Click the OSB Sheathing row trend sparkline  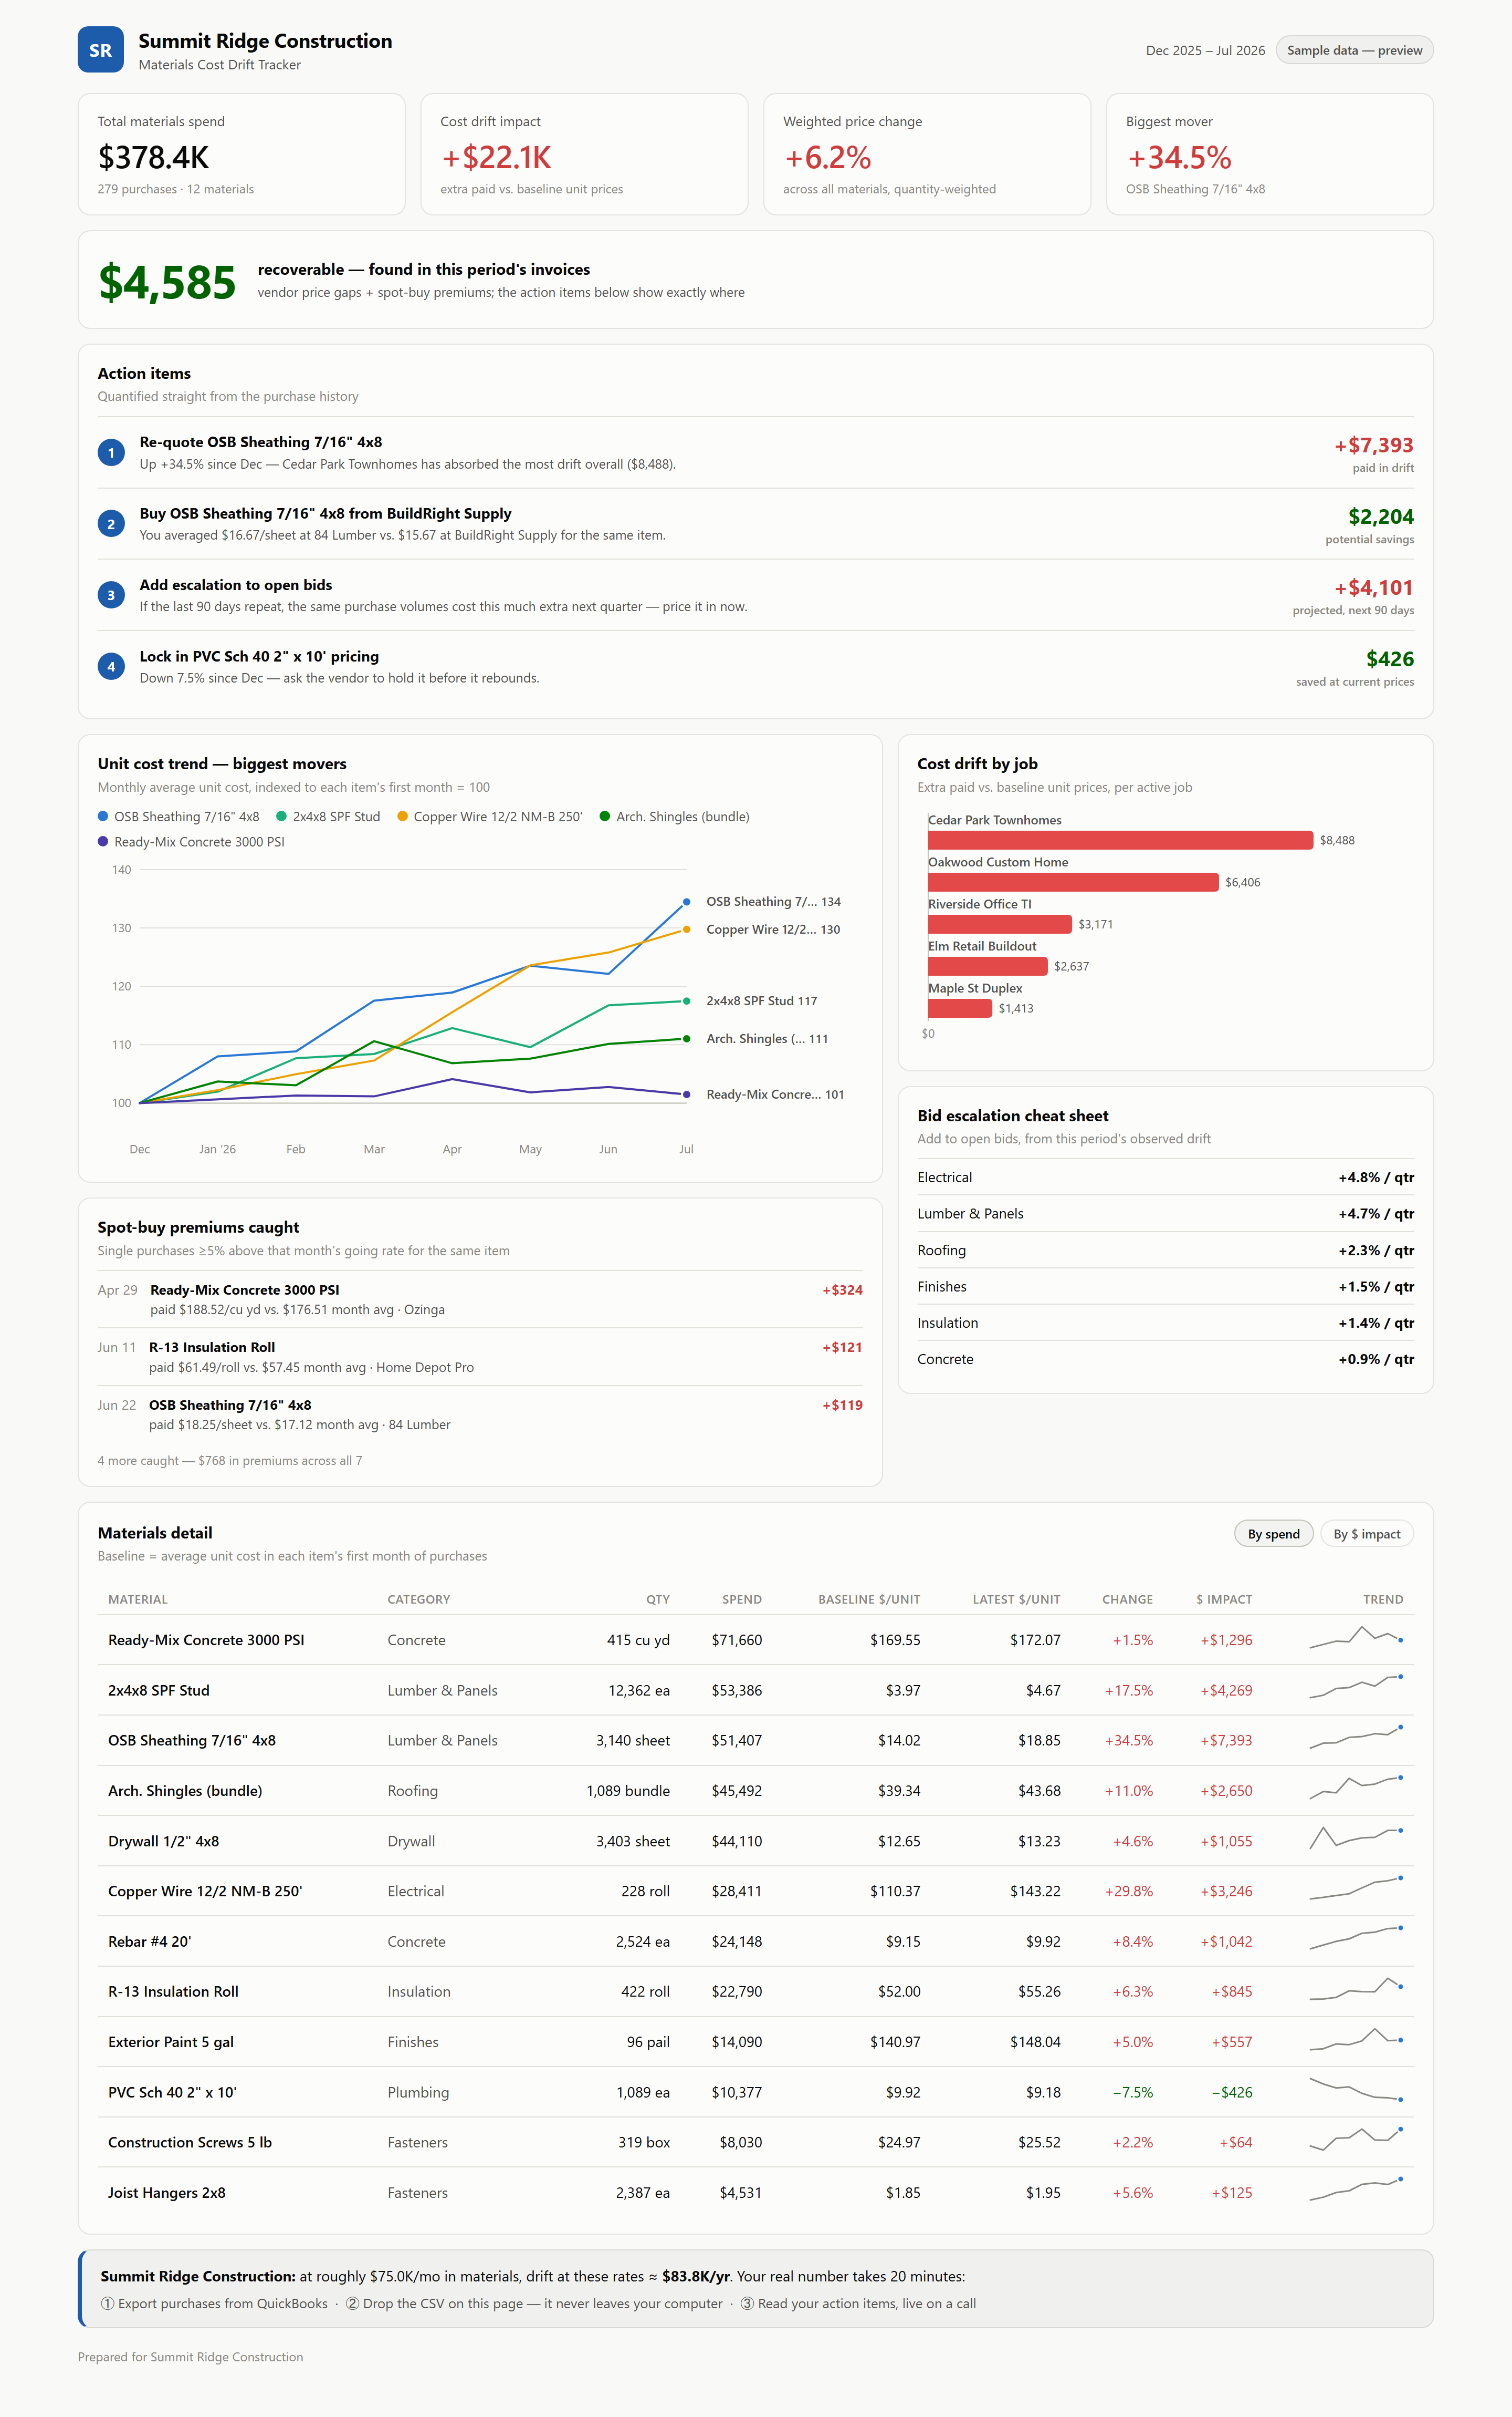tap(1356, 1738)
